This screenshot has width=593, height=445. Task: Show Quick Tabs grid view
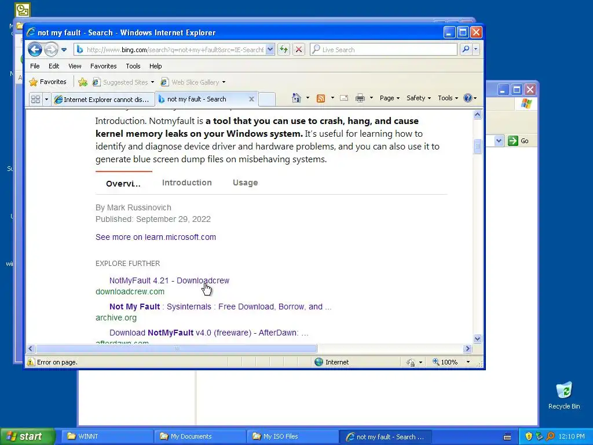pos(35,99)
